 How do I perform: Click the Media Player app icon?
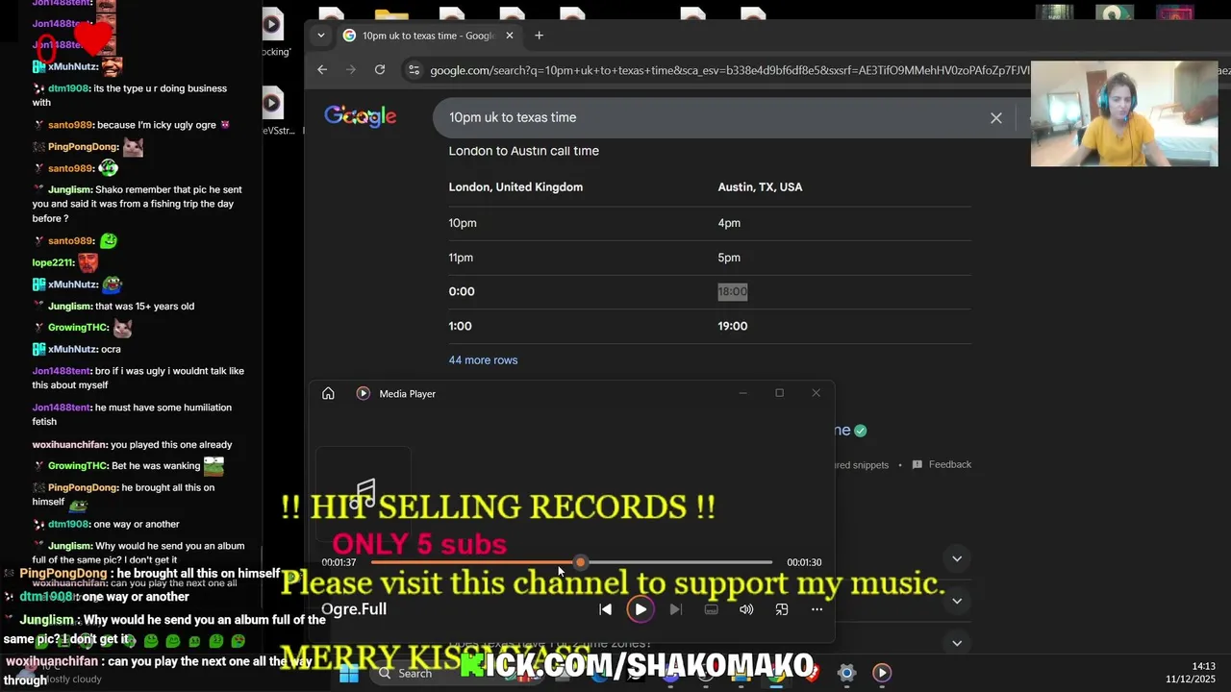[363, 393]
